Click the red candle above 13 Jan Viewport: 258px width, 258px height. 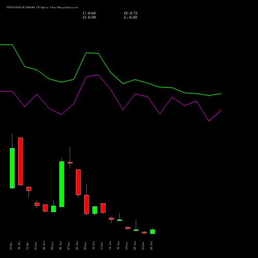point(103,208)
